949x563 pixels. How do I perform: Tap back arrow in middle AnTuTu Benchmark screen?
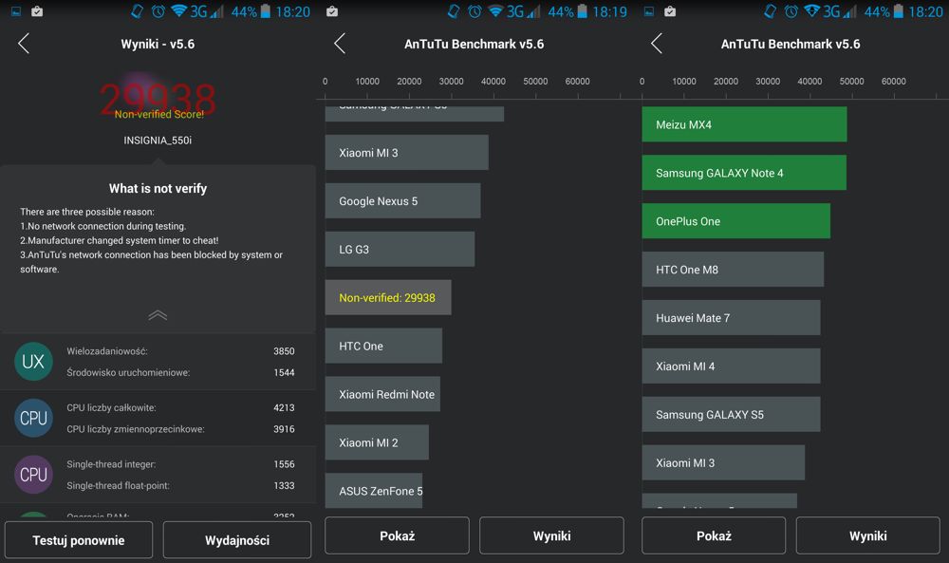point(340,44)
